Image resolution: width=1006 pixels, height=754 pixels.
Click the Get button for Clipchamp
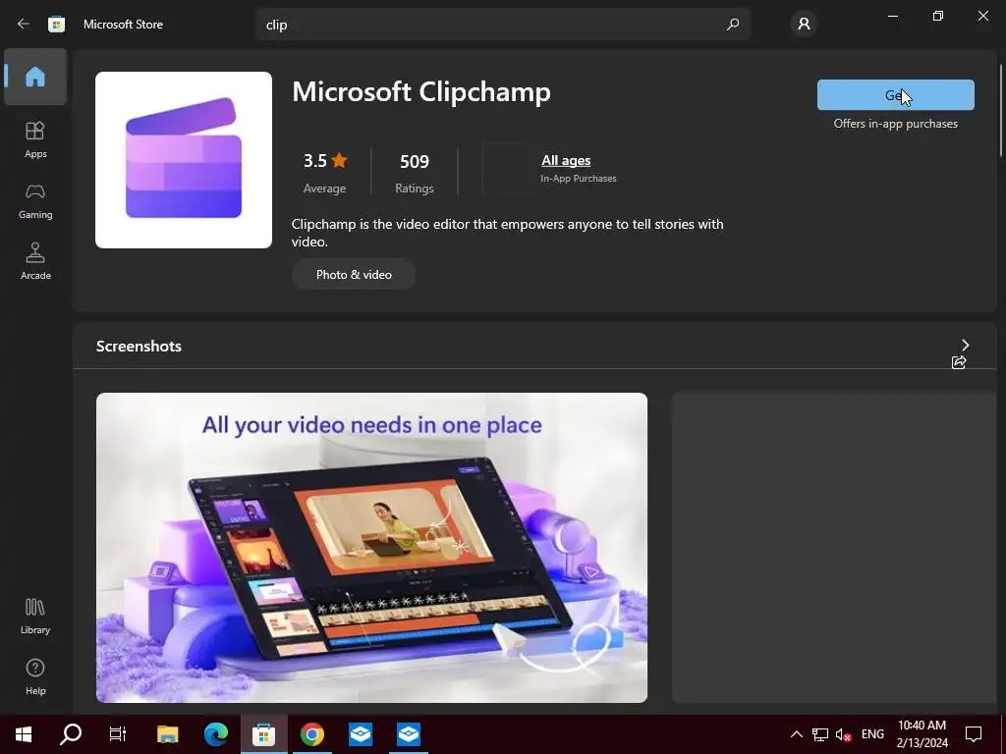point(896,95)
